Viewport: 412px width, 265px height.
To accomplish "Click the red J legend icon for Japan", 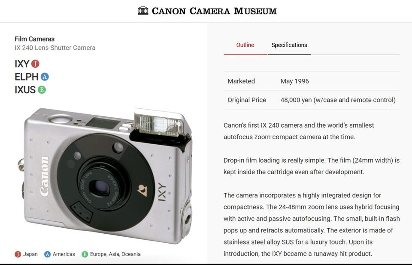I will [18, 254].
